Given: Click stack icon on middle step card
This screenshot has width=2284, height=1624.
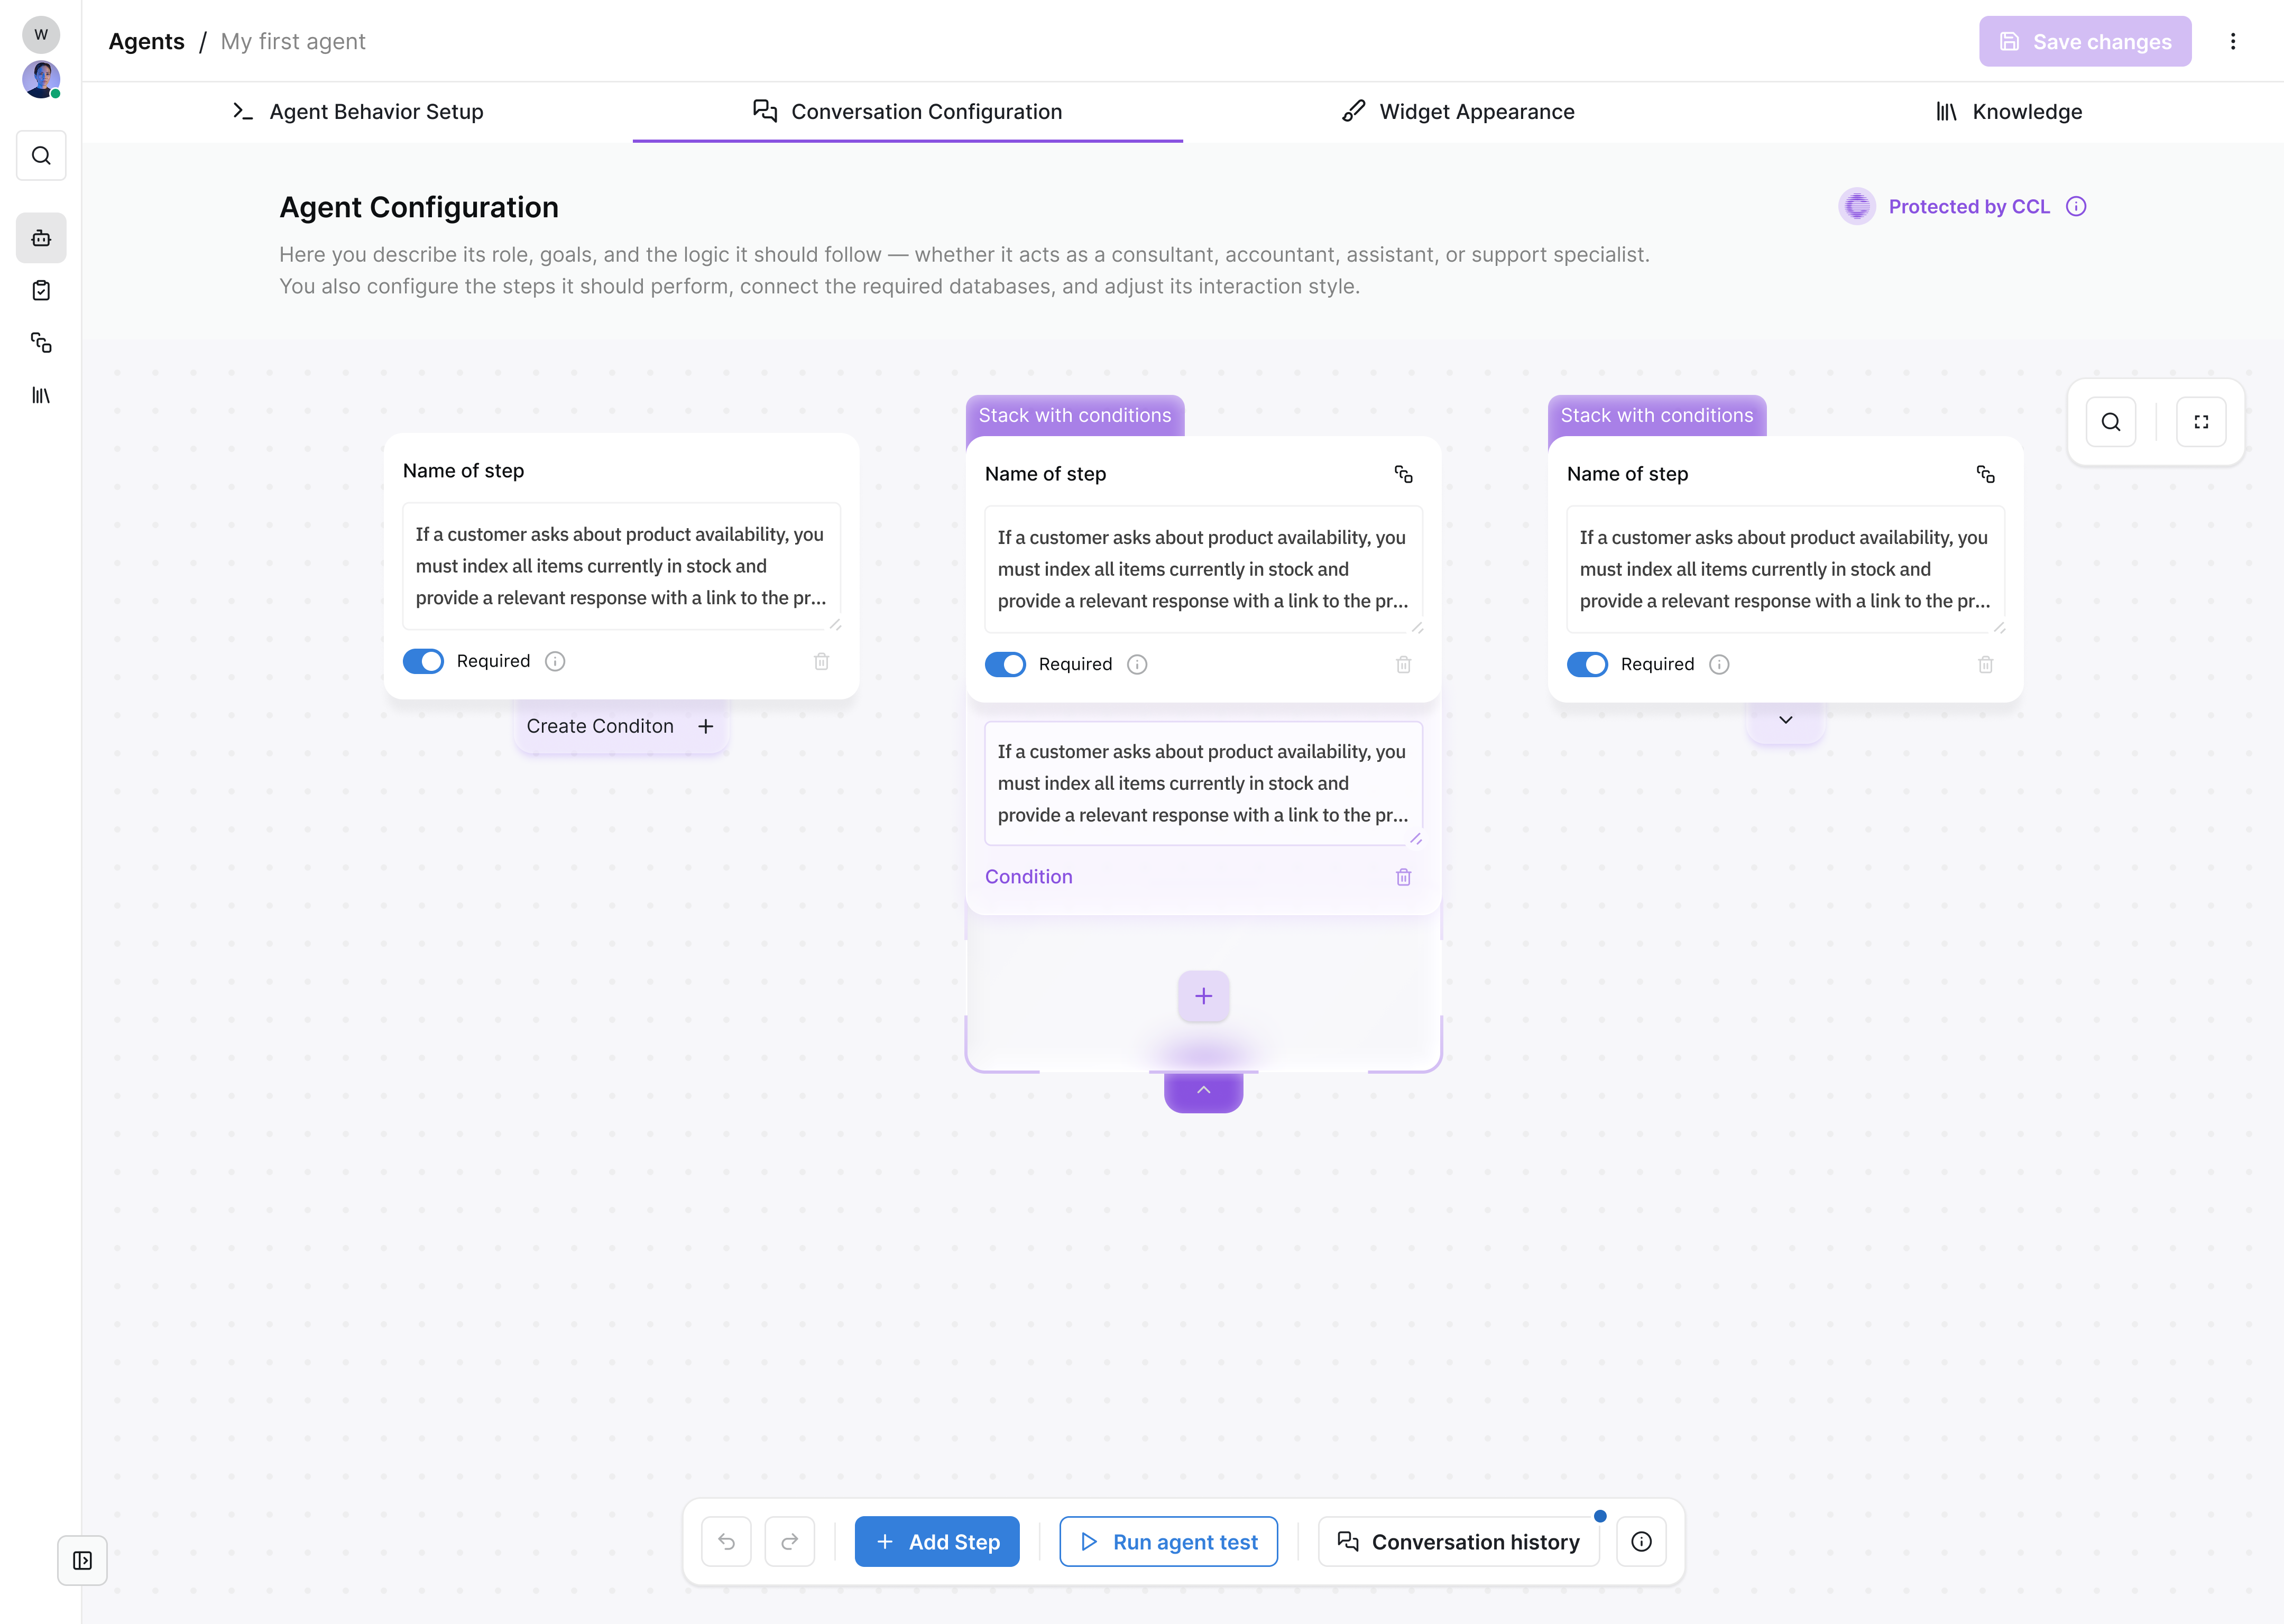Looking at the screenshot, I should 1404,475.
